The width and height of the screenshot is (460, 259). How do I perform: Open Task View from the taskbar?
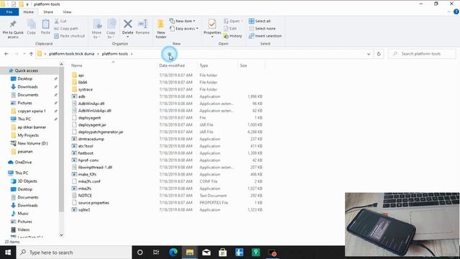pyautogui.click(x=156, y=253)
